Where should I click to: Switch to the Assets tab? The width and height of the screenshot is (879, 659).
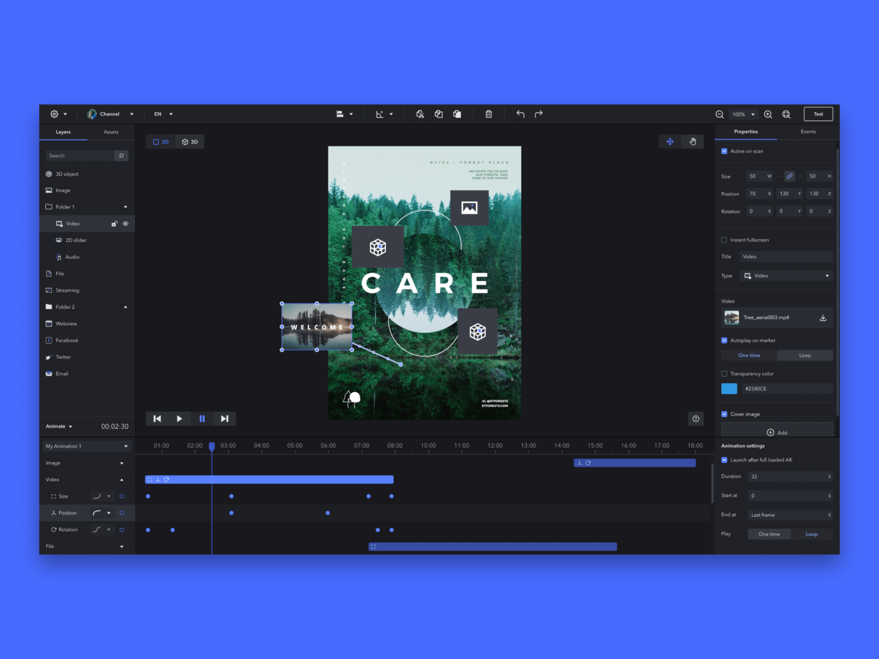click(111, 132)
